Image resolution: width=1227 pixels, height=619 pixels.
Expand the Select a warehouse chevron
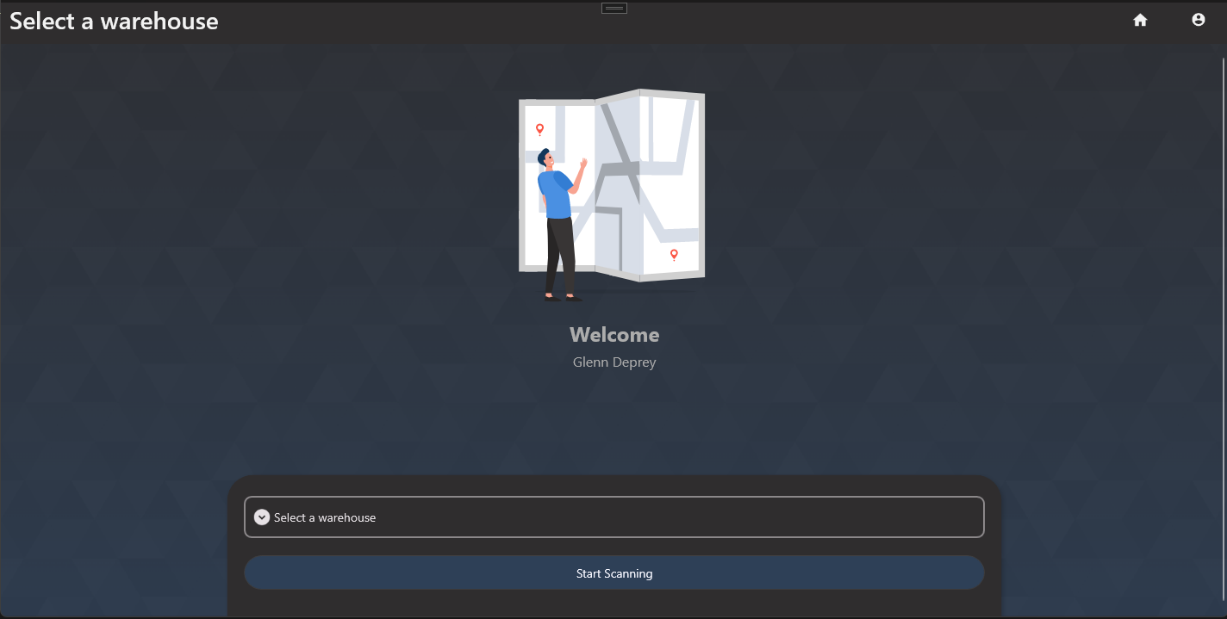[x=262, y=517]
